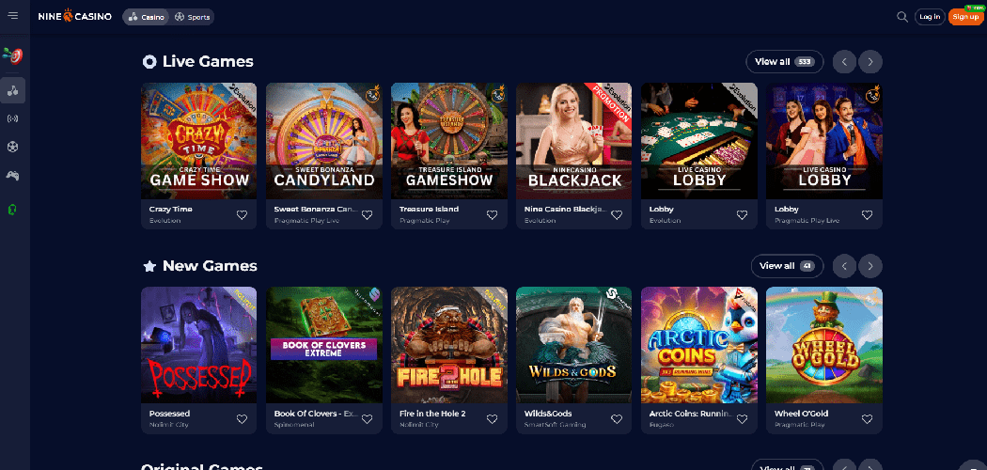Viewport: 987px width, 470px height.
Task: Open the Fire in the Hole 2 thumbnail
Action: tap(448, 345)
